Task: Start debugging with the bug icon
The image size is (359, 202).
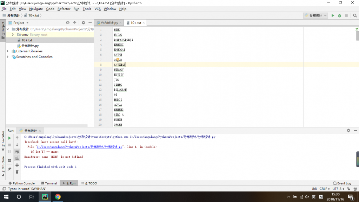Action: coord(340,15)
